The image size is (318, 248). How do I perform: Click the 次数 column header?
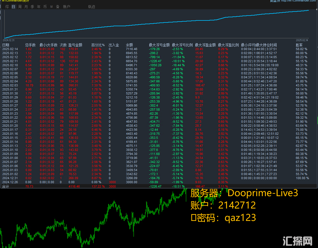[63, 45]
